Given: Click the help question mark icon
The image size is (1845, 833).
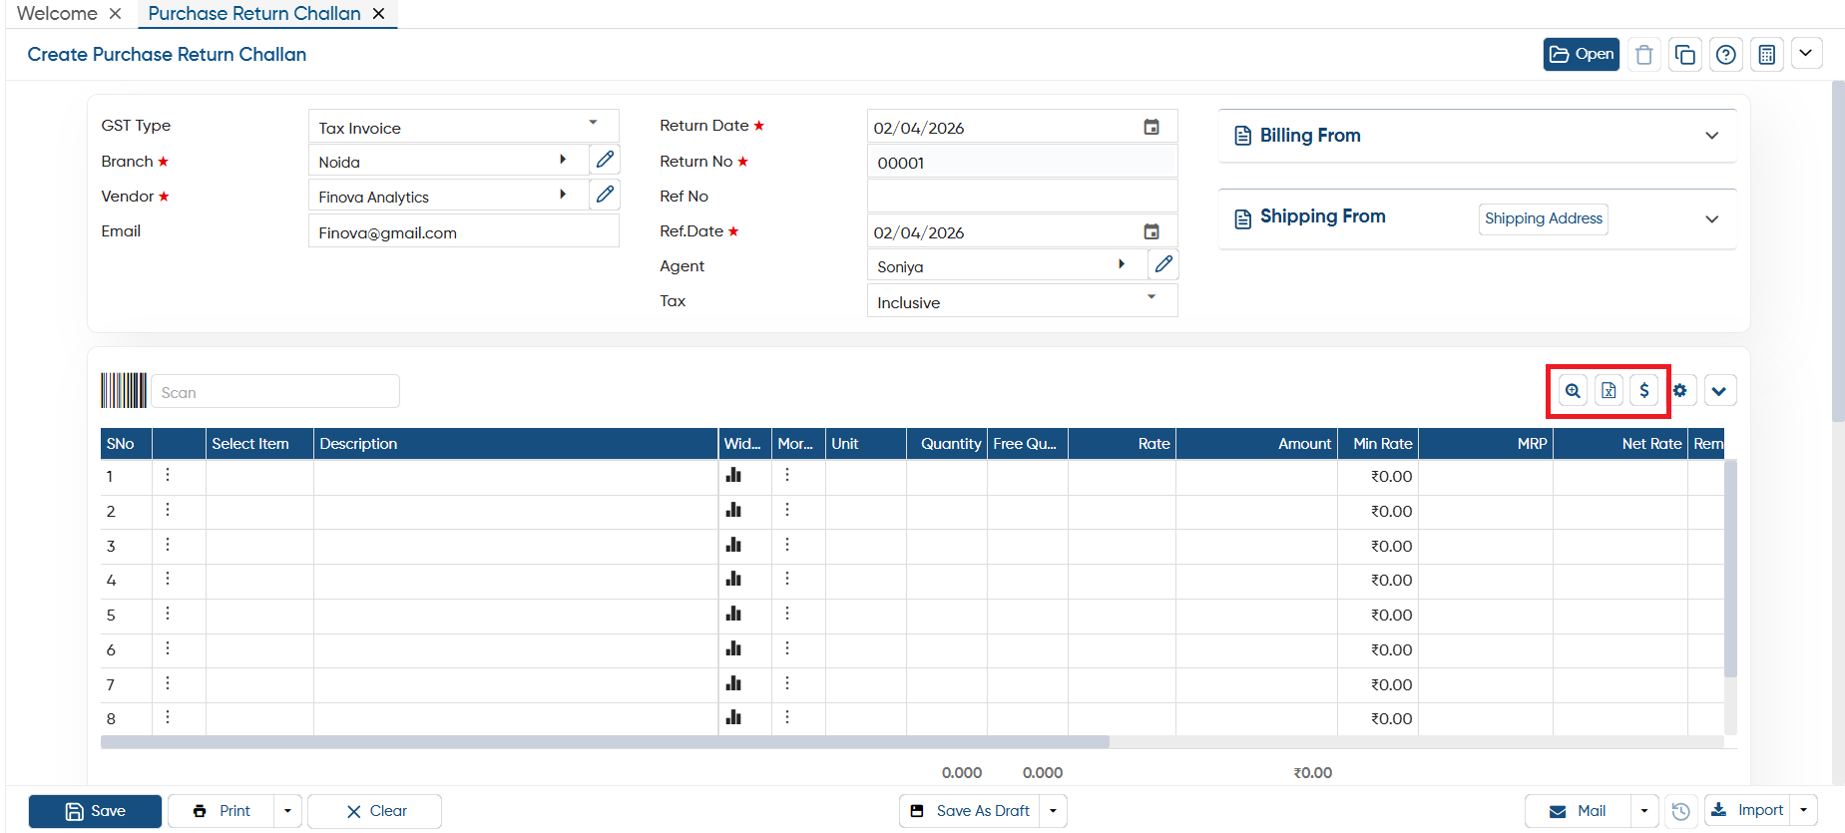Looking at the screenshot, I should point(1725,55).
